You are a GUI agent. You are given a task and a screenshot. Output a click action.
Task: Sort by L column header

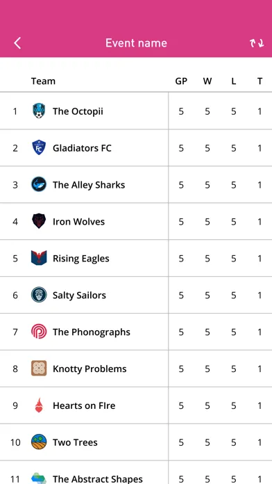234,81
